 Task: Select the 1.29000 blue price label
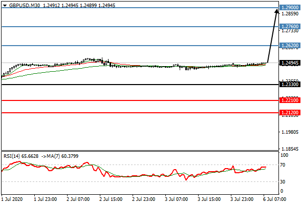(290, 8)
